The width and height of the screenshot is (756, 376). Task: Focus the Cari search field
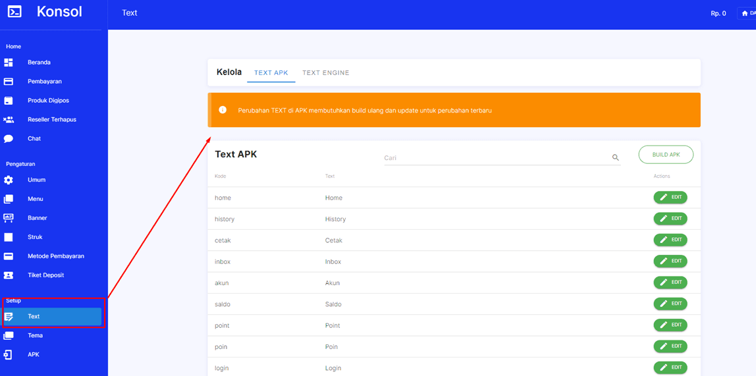point(495,158)
